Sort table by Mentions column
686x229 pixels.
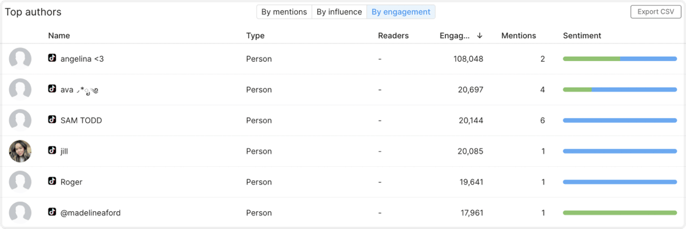(518, 36)
